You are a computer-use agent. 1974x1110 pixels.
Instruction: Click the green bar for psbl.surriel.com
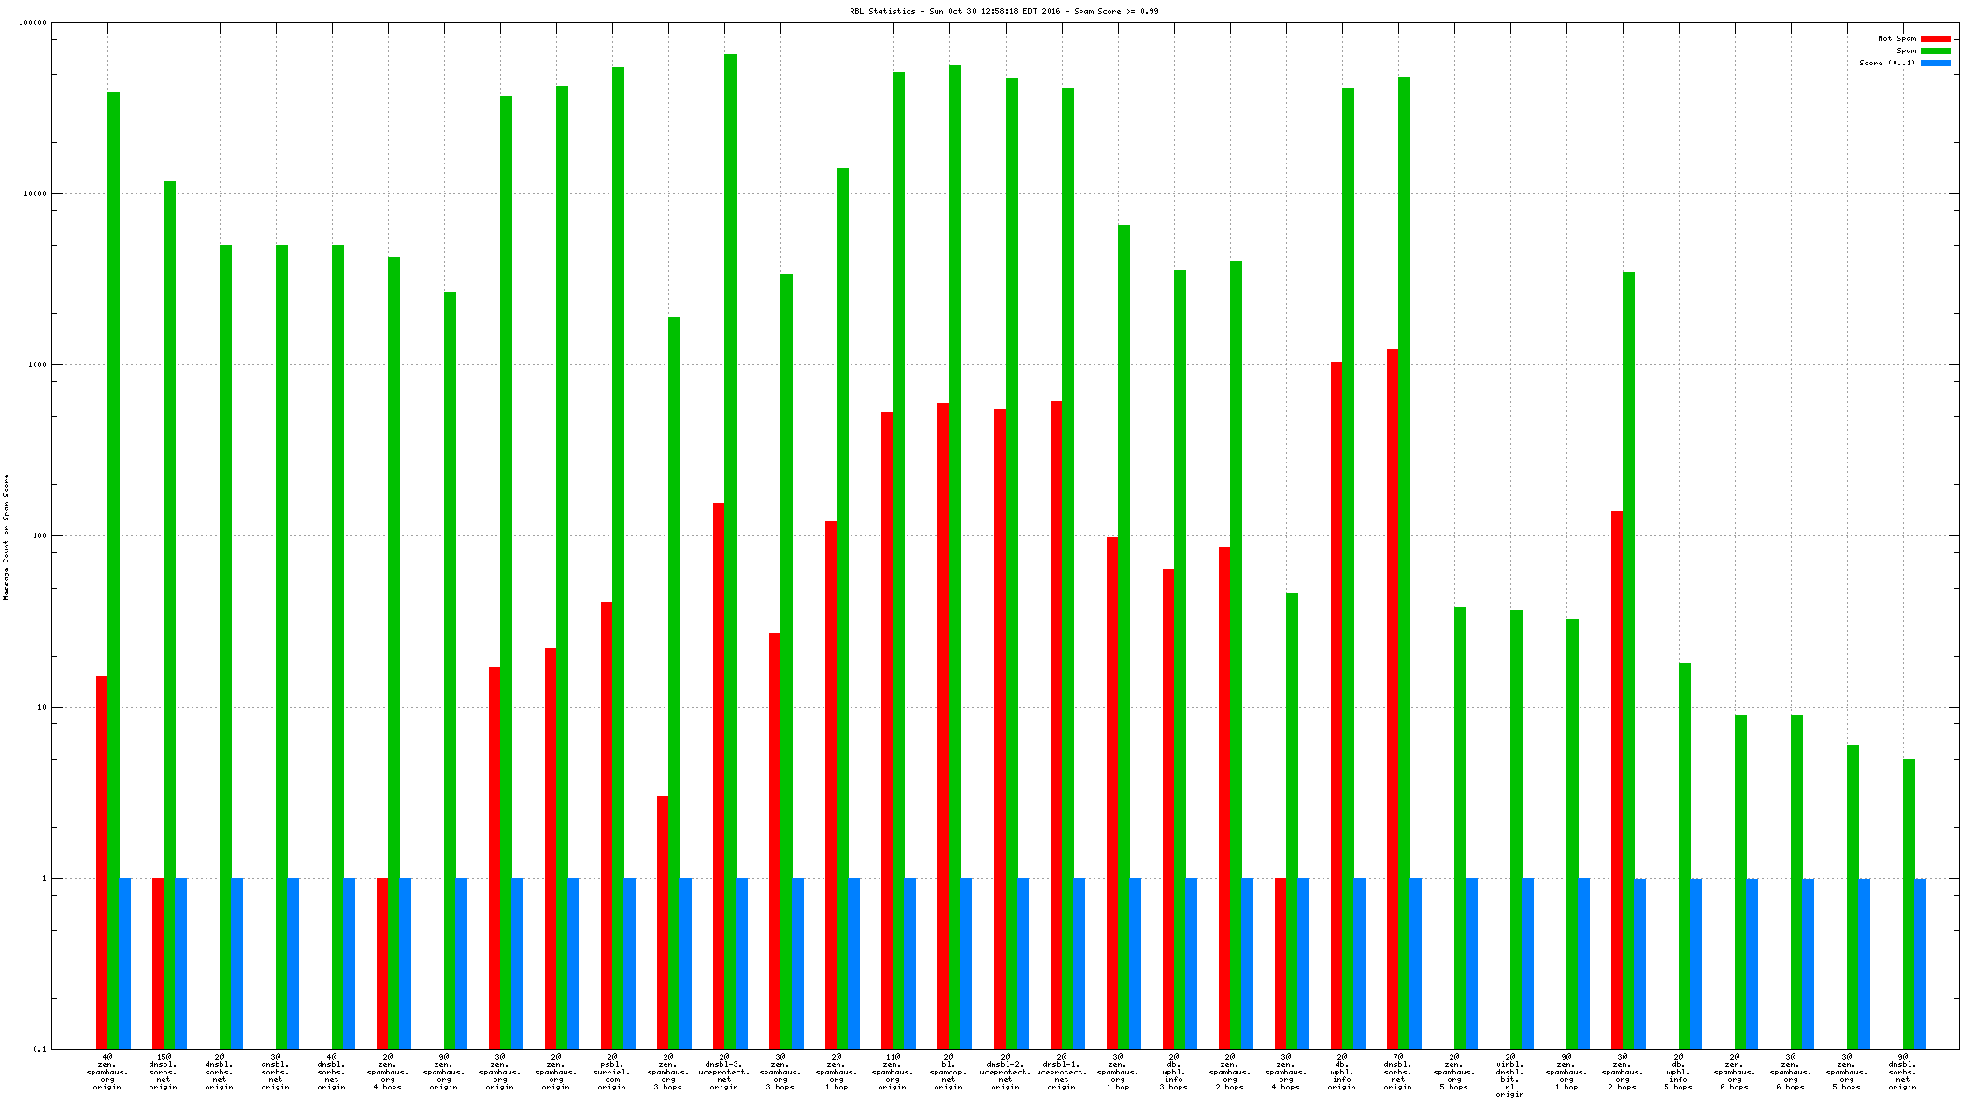(x=618, y=558)
